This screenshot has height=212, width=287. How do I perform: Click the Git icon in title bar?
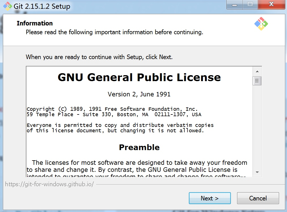click(x=7, y=6)
